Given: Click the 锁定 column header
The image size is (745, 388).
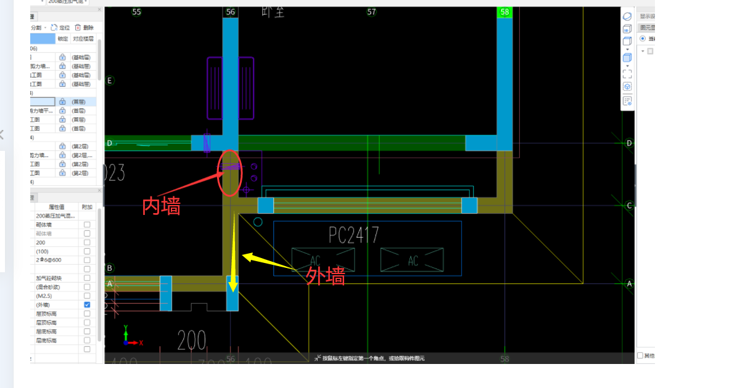Looking at the screenshot, I should click(x=62, y=39).
